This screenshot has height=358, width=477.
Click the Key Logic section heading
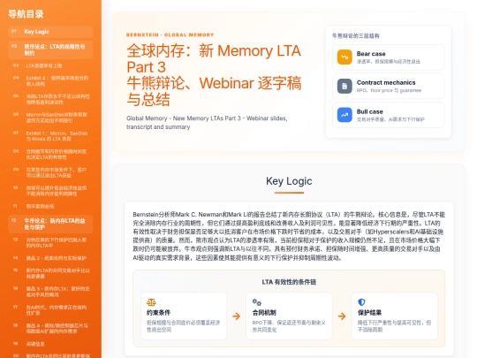coord(289,181)
